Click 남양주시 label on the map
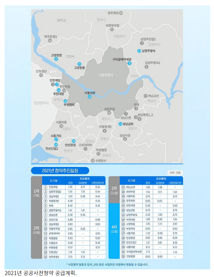The image size is (214, 277). tap(154, 45)
